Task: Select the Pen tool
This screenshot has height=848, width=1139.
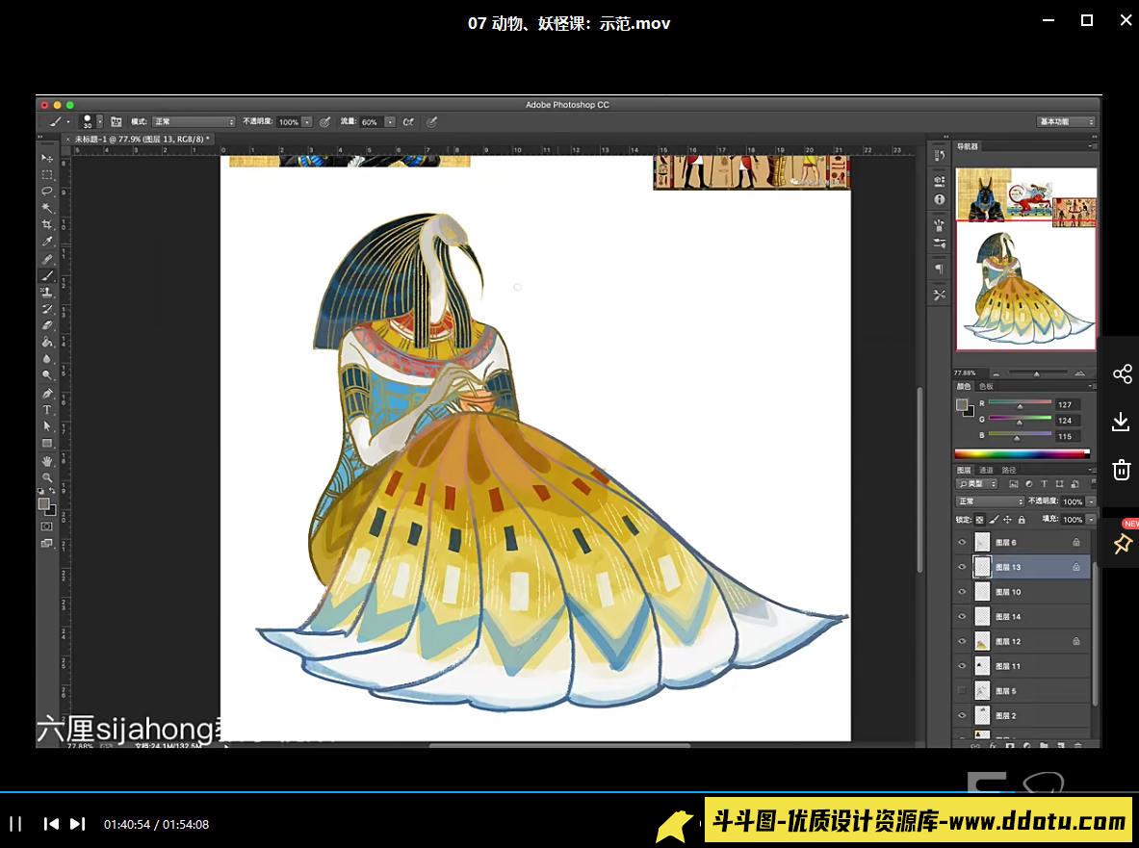Action: (x=47, y=393)
